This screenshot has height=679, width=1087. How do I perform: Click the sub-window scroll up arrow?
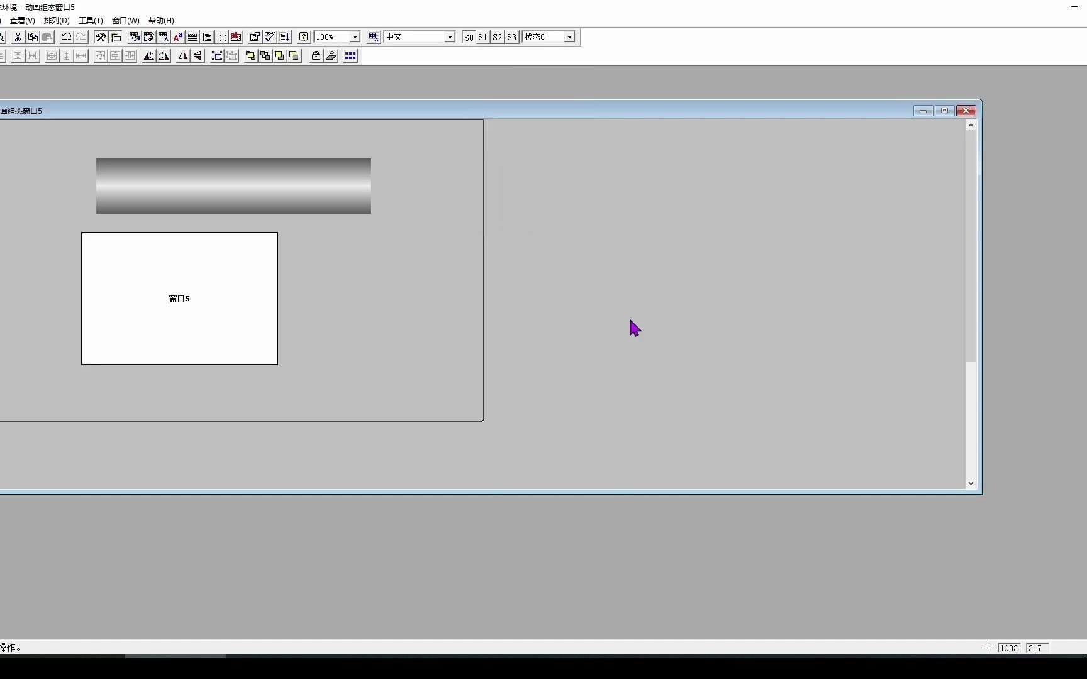pos(971,125)
